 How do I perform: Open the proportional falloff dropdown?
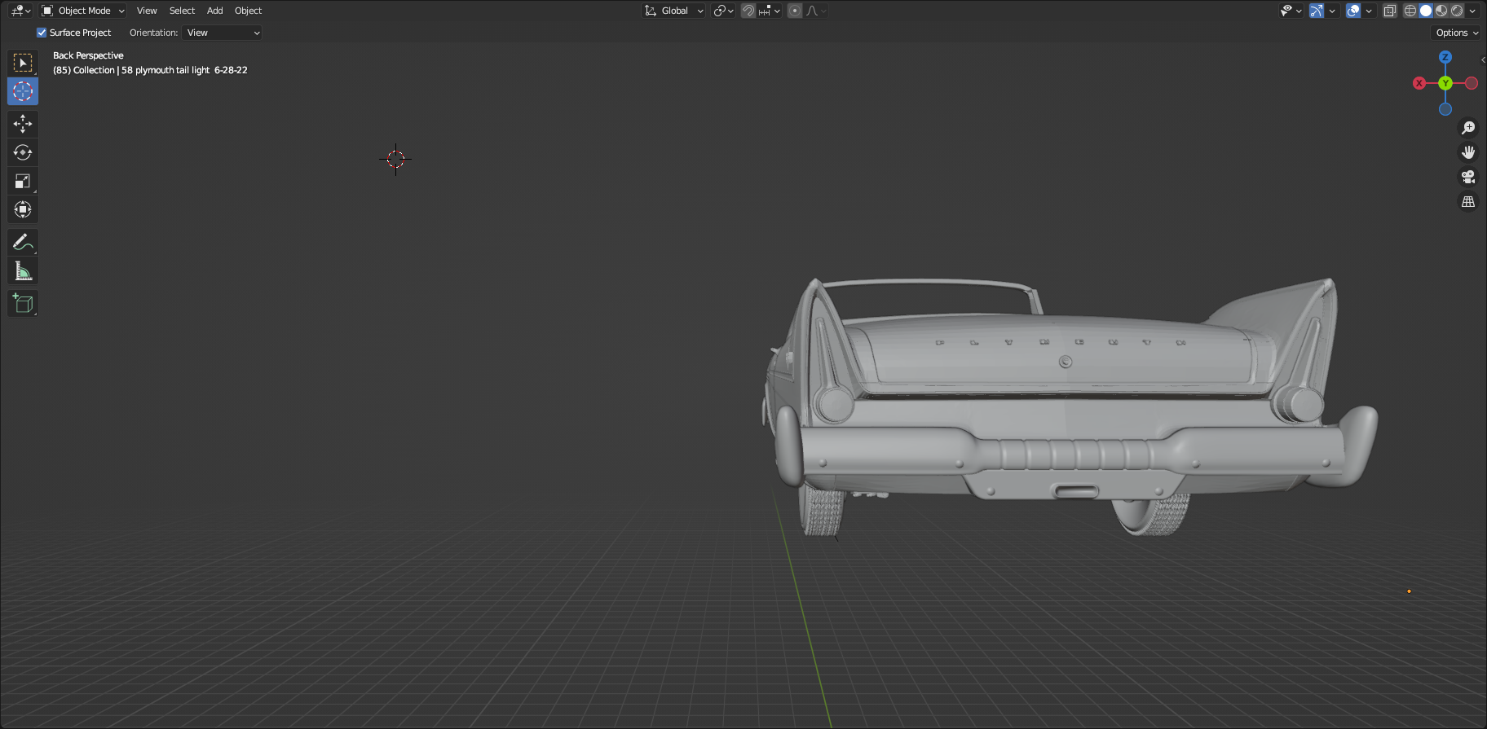816,11
